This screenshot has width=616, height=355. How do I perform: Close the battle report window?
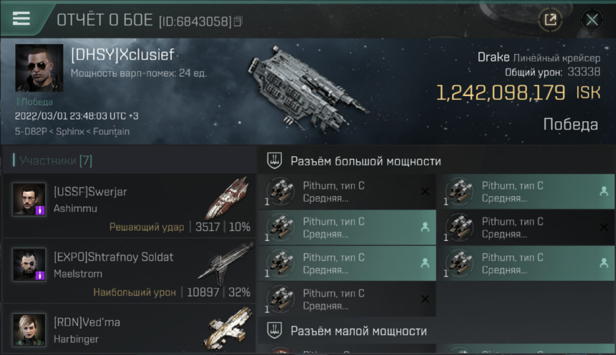592,20
